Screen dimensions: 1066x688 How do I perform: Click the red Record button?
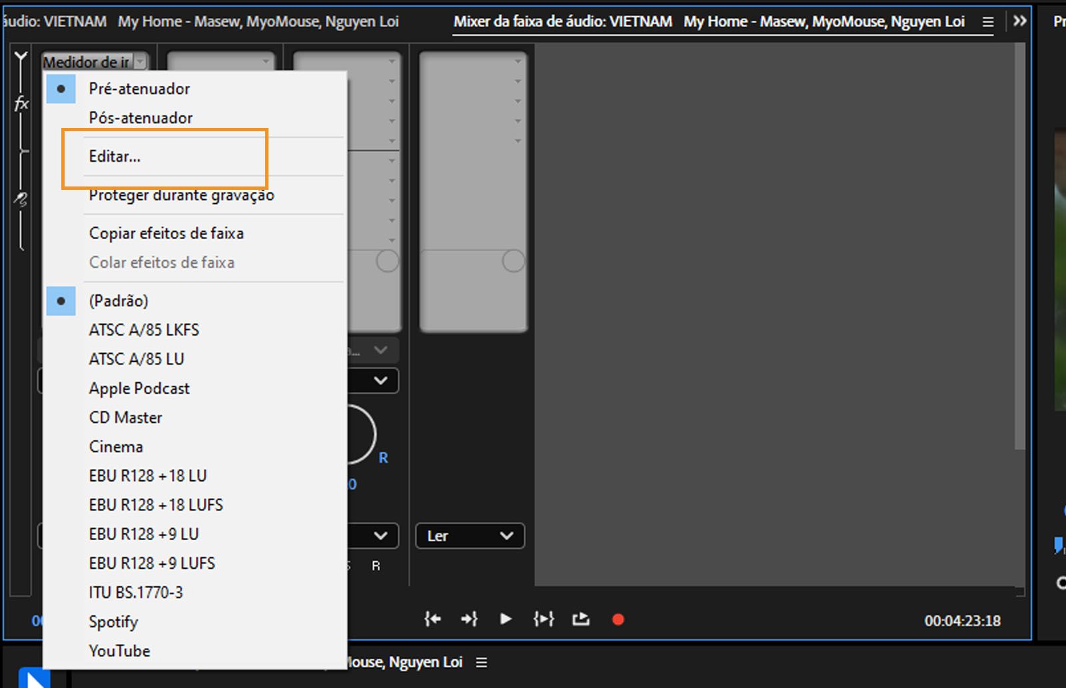[x=618, y=619]
